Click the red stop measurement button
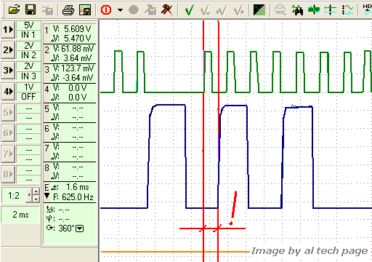 [106, 10]
